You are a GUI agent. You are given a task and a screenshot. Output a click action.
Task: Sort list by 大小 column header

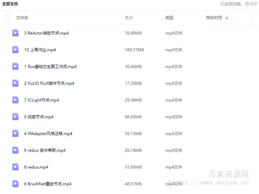129,18
